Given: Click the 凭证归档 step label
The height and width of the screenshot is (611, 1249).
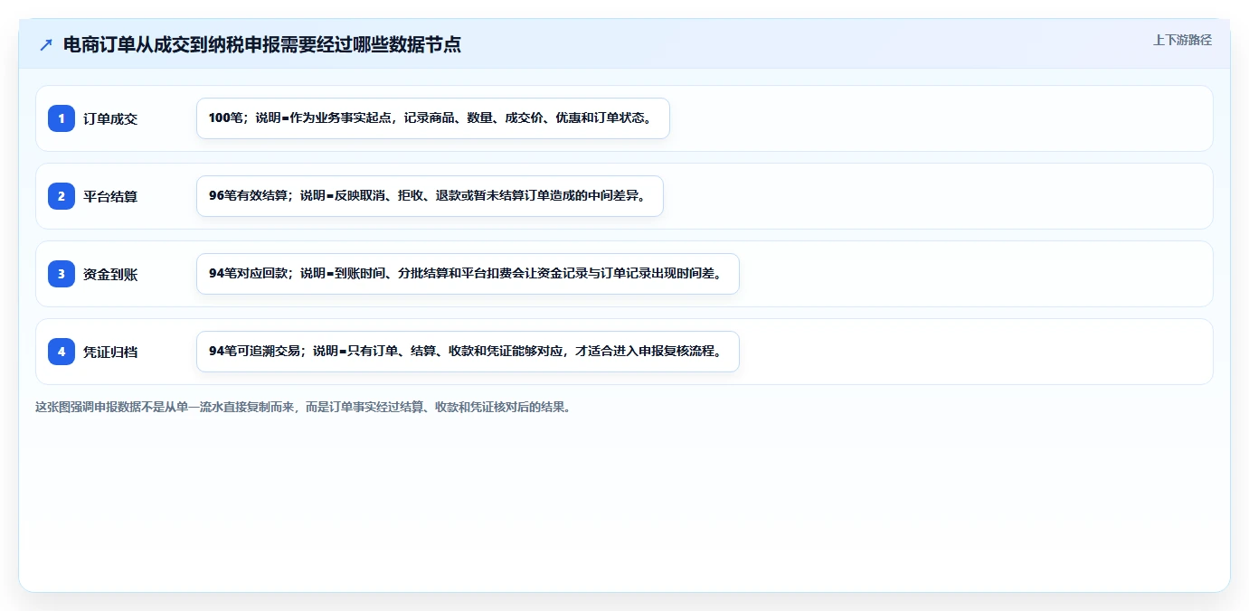Looking at the screenshot, I should pos(110,352).
